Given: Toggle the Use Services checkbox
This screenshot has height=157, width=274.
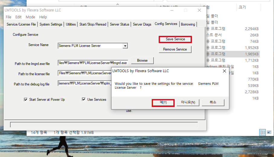Looking at the screenshot, I should pos(84,99).
